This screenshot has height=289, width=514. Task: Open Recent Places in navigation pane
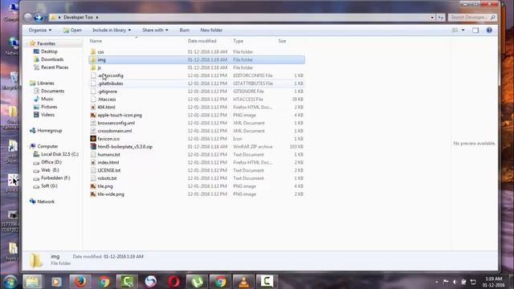click(55, 67)
